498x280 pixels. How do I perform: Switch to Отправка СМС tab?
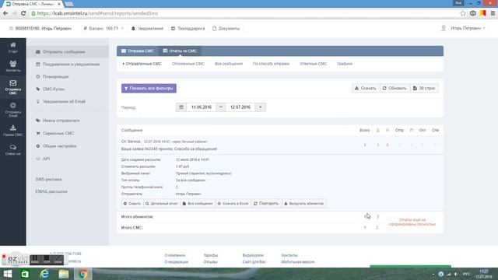pyautogui.click(x=138, y=51)
